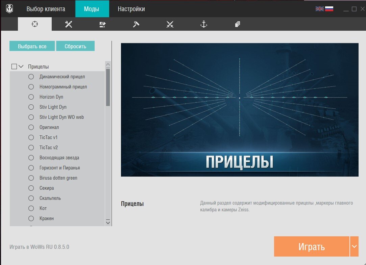366x265 pixels.
Task: Switch language to English flag
Action: 320,9
